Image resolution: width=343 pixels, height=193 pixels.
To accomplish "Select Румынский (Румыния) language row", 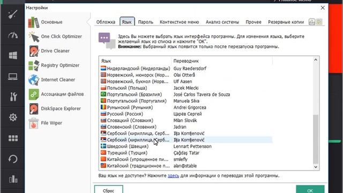I will coord(186,107).
